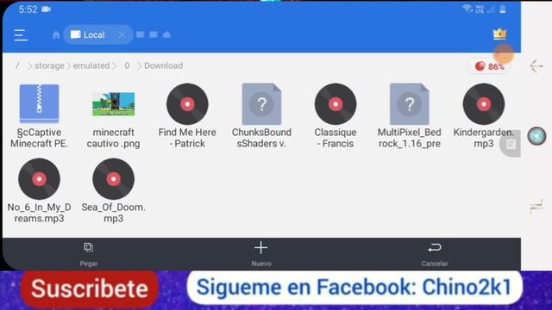Play No_6_In_My_Dreams.mp3 file

pyautogui.click(x=39, y=179)
